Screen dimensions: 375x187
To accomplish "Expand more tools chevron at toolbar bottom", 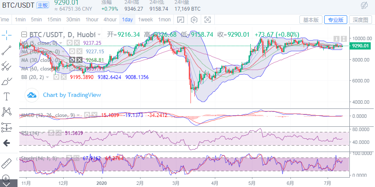I will click(x=6, y=184).
